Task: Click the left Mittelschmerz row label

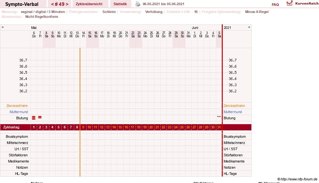Action: (17, 143)
